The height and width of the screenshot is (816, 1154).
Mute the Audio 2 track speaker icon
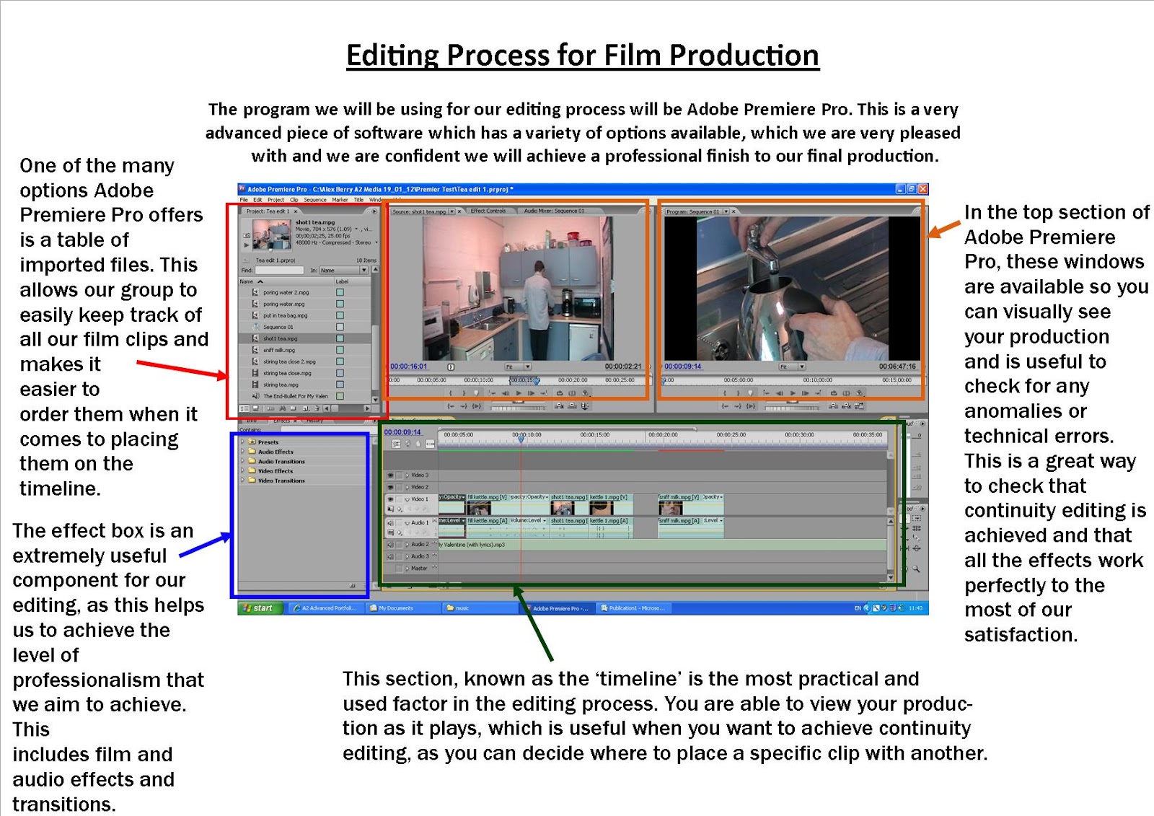click(390, 544)
